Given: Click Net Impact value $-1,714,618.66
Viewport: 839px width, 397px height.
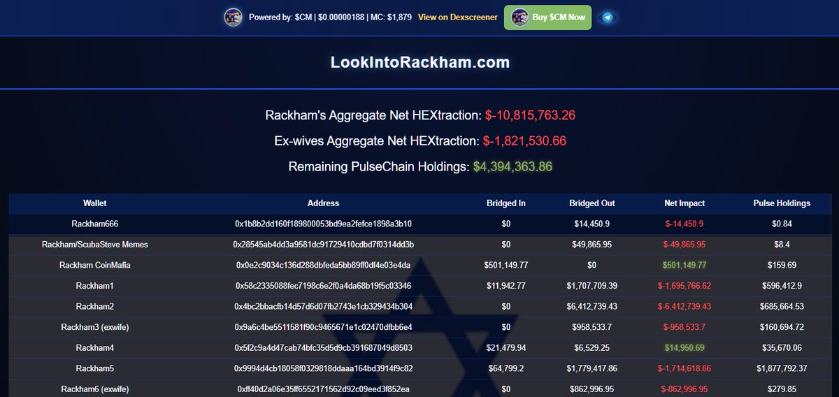Looking at the screenshot, I should [x=684, y=368].
